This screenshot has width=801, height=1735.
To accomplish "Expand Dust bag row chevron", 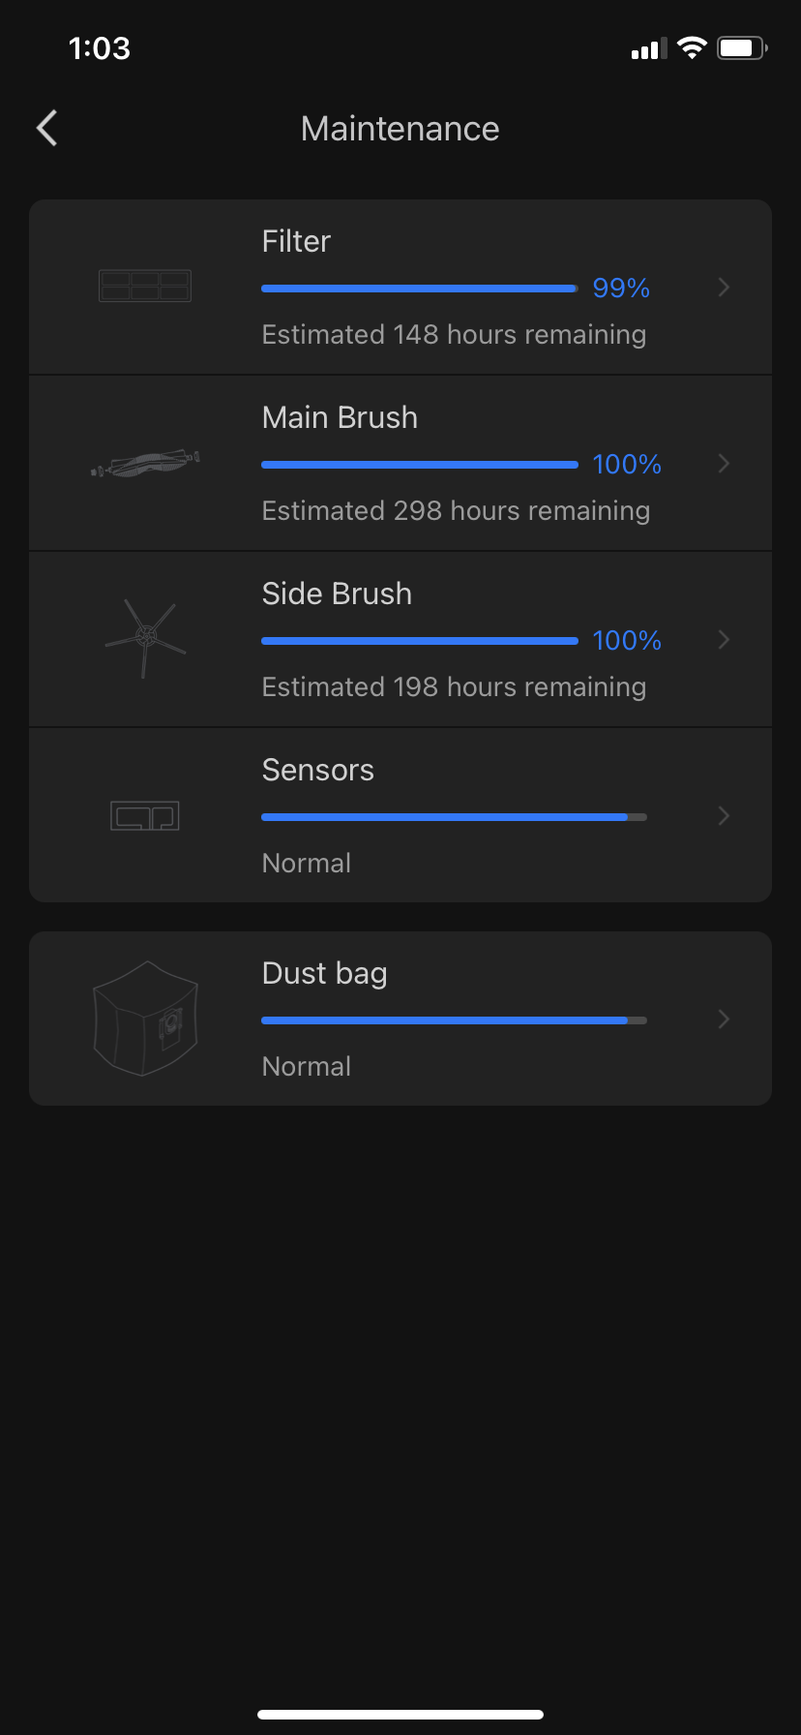I will [724, 1019].
